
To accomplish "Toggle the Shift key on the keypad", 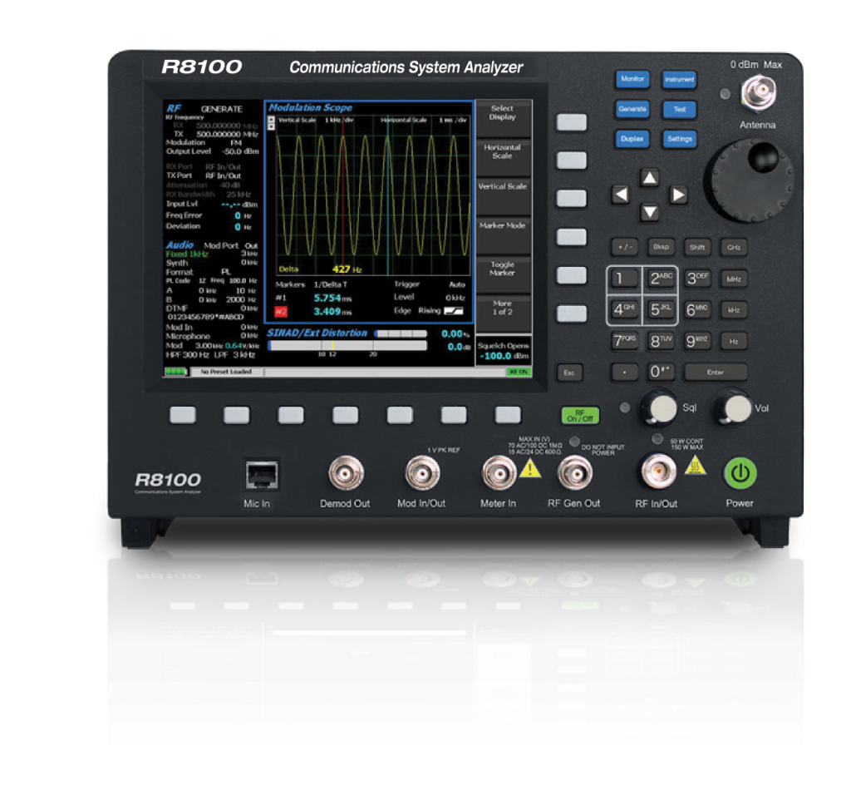I will tap(697, 247).
